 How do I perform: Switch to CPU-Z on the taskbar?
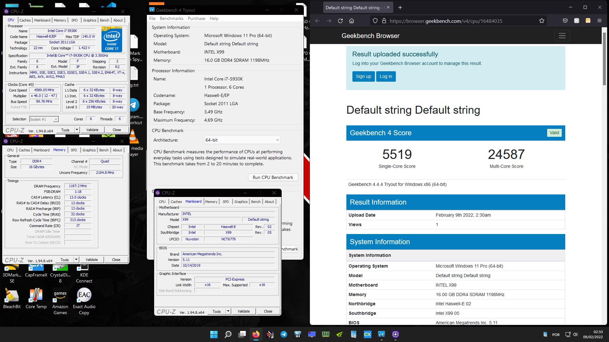(396, 334)
